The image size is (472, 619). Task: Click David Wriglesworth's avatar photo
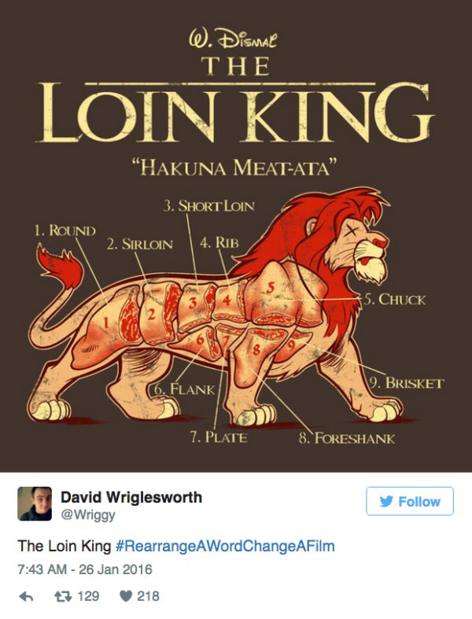pyautogui.click(x=35, y=503)
